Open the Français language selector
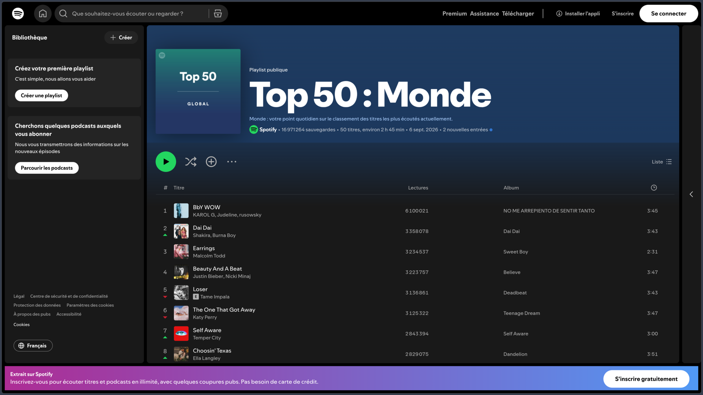Screen dimensions: 703x395 pos(33,346)
